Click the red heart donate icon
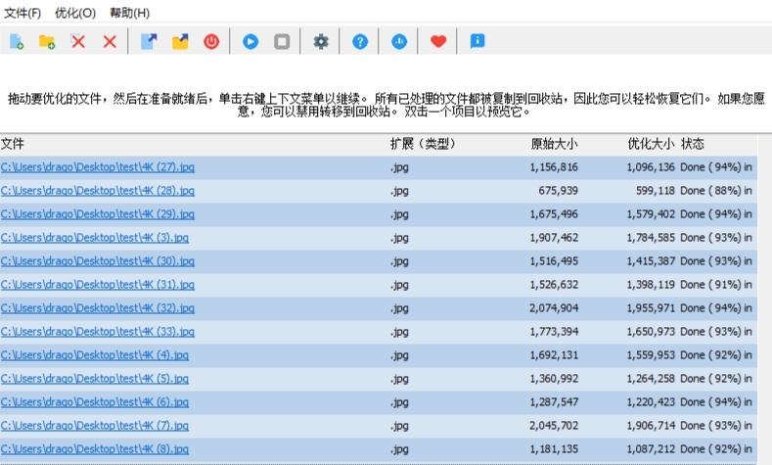 pyautogui.click(x=438, y=41)
